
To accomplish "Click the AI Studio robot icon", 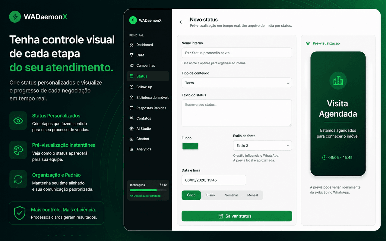I will click(x=131, y=129).
